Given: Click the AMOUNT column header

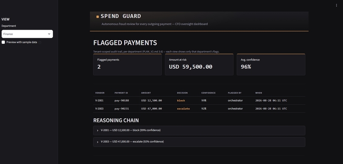Looking at the screenshot, I should coord(146,93).
